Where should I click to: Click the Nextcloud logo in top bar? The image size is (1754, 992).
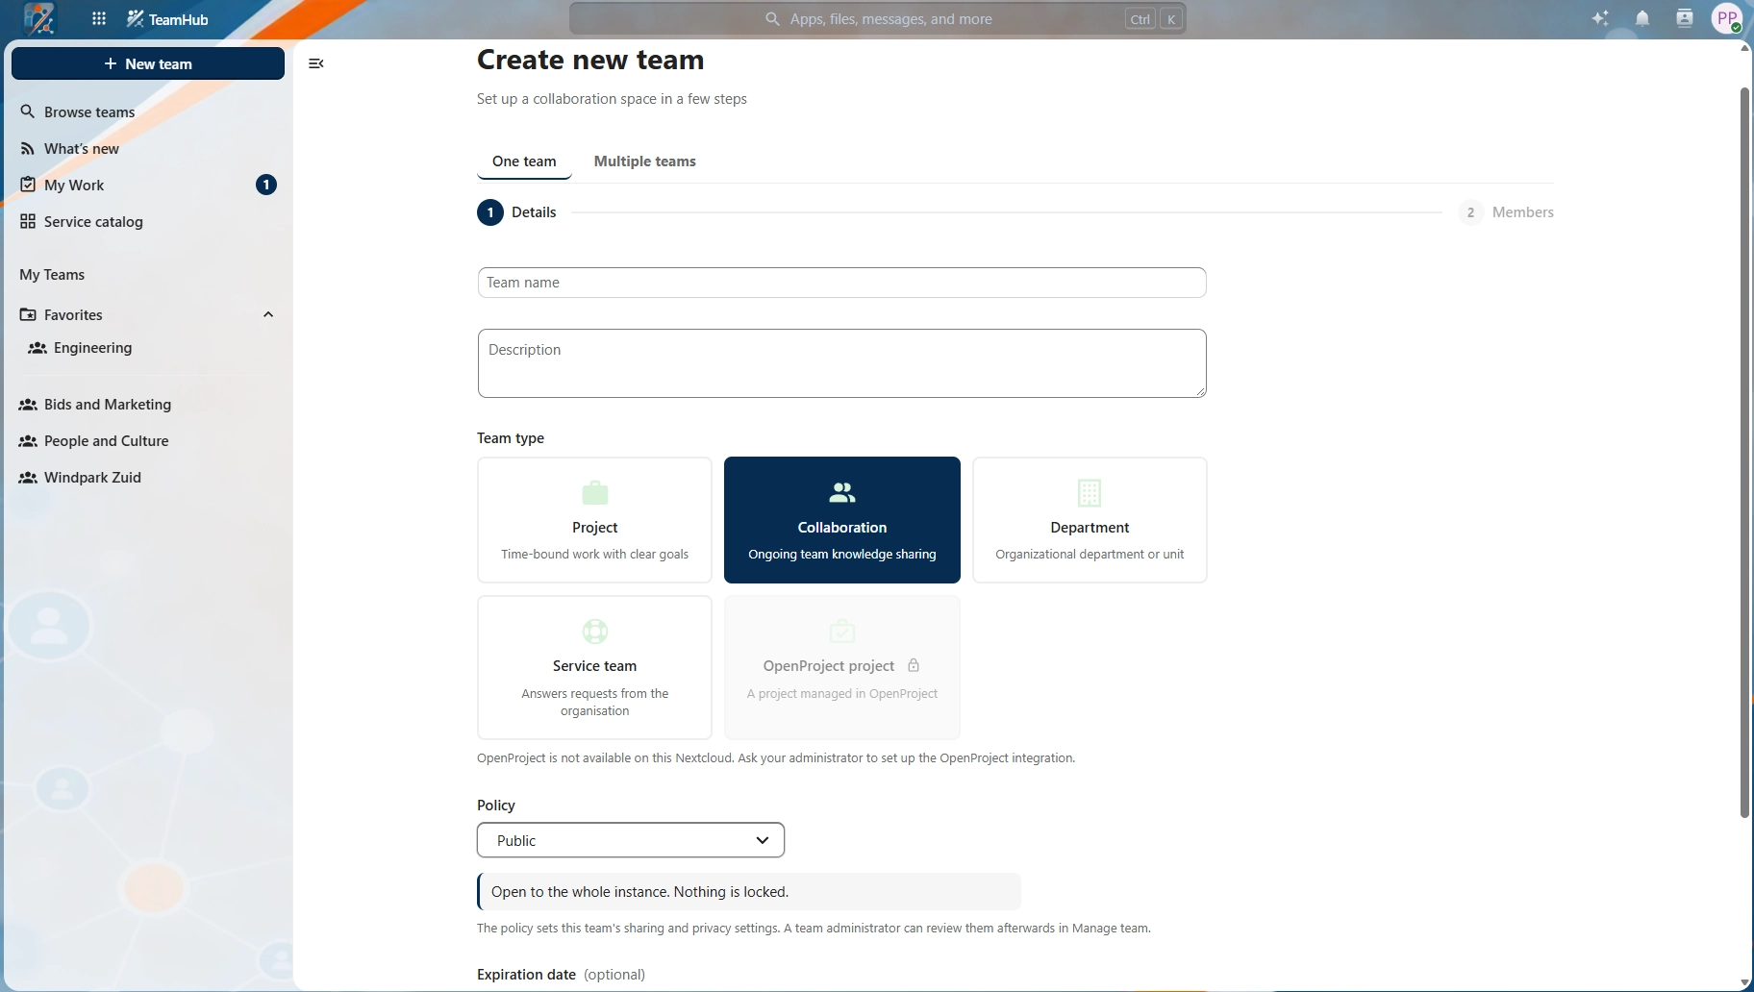40,18
